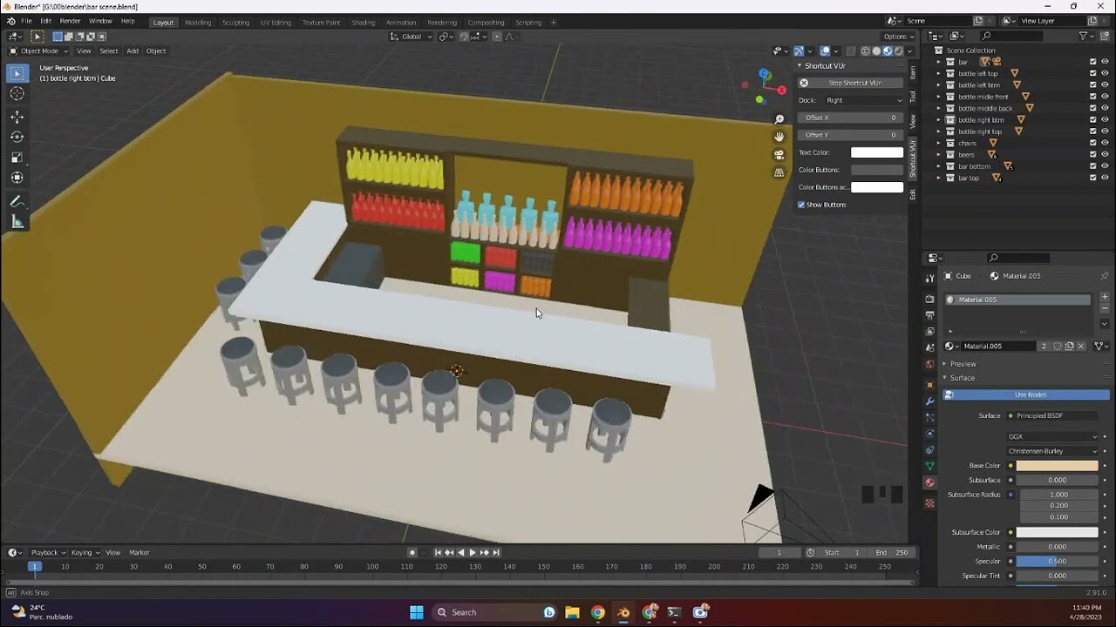Activate the Scale tool
The width and height of the screenshot is (1116, 627).
(17, 158)
